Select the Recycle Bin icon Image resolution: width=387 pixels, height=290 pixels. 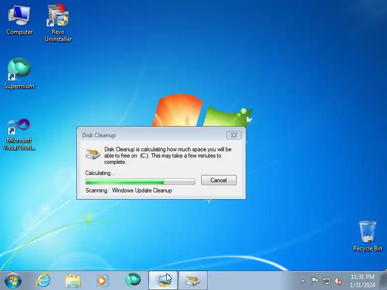pos(367,236)
